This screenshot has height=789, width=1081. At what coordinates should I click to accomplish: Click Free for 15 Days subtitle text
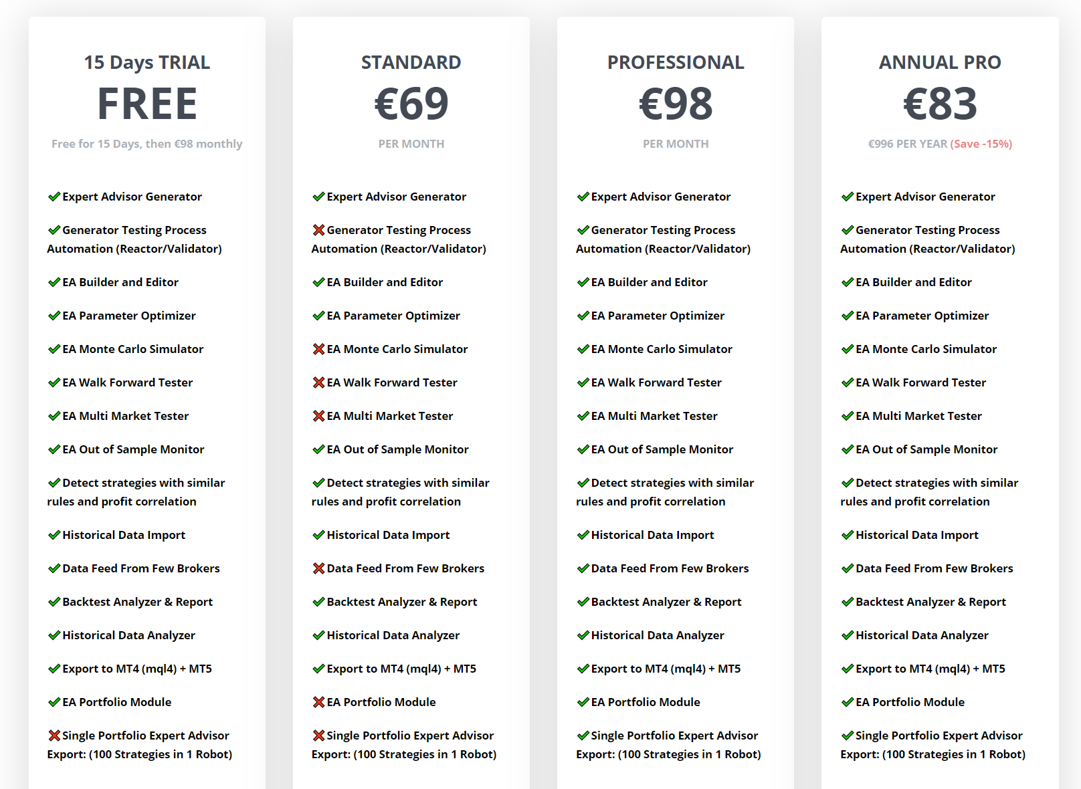(147, 144)
